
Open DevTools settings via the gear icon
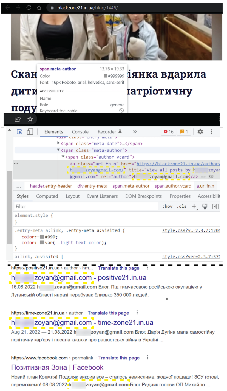[200, 132]
